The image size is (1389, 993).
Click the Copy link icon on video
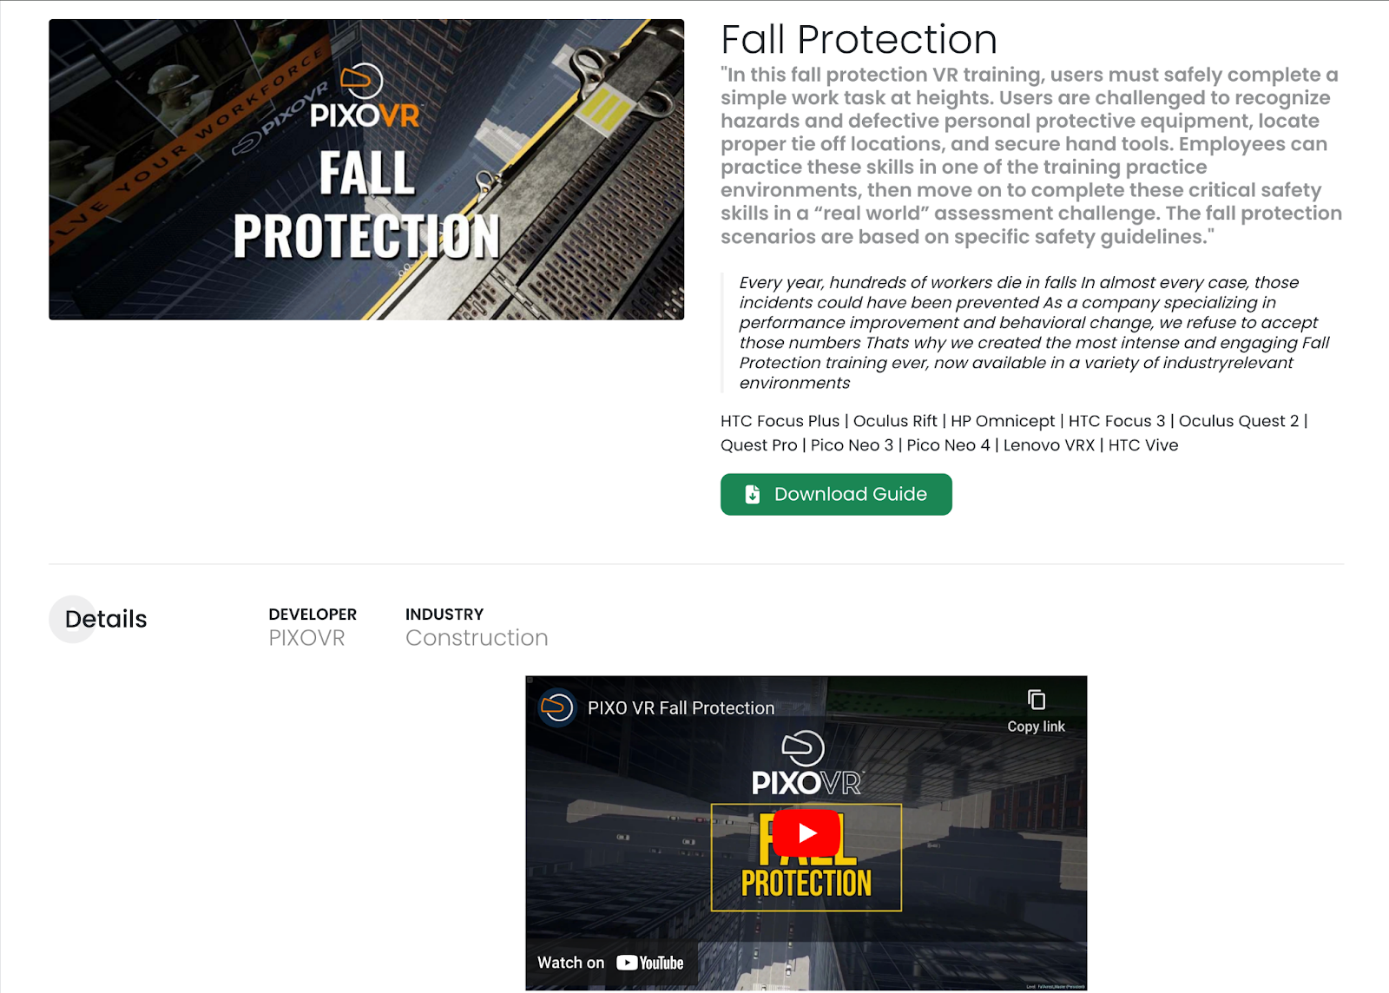point(1036,700)
